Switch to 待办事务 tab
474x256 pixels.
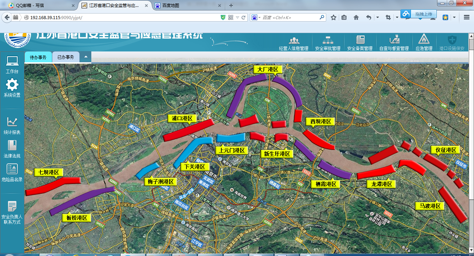[x=38, y=57]
